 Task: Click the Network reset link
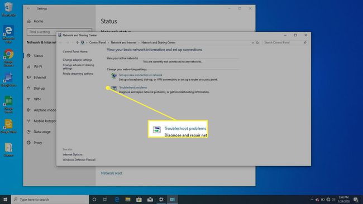point(112,173)
